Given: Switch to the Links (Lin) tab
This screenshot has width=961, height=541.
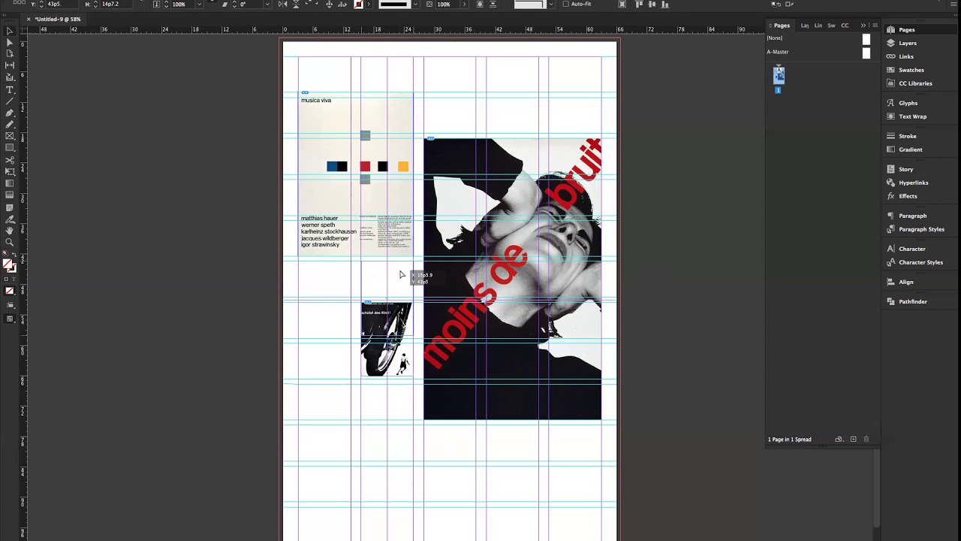Looking at the screenshot, I should 818,26.
